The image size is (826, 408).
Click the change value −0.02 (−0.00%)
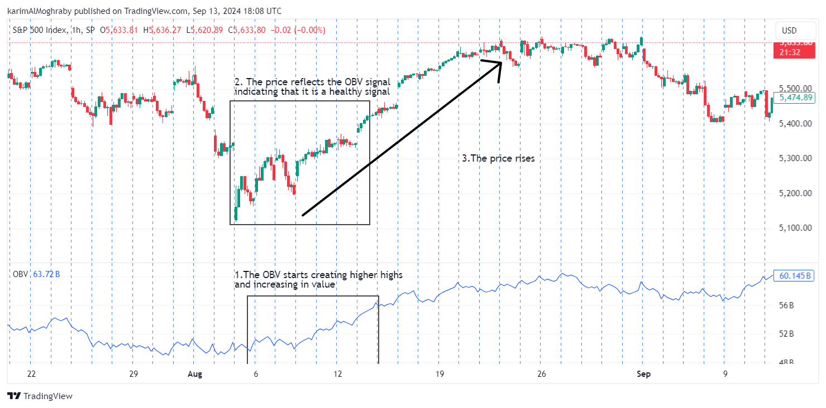click(x=298, y=30)
